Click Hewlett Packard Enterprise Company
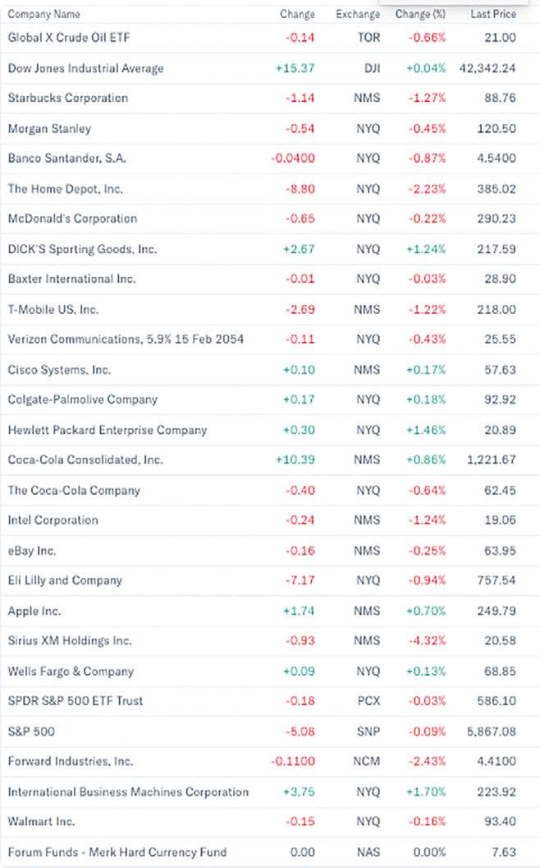 (x=108, y=430)
